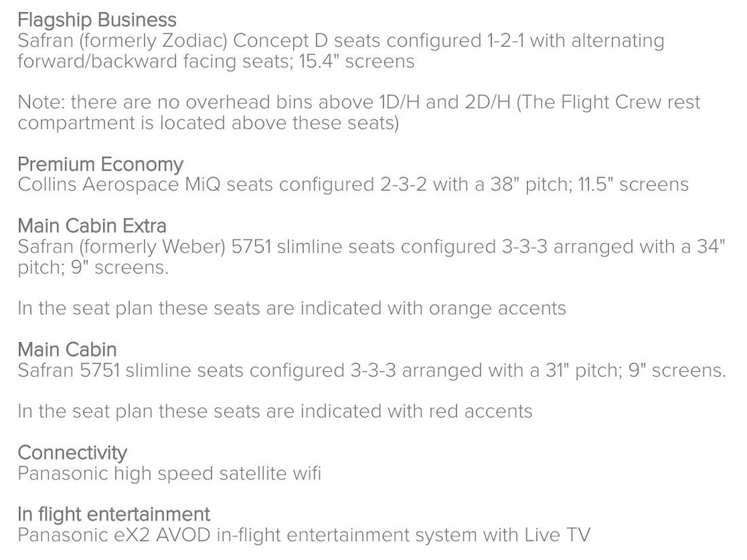Click the Safran (formerly Weber) 5751 description
The height and width of the screenshot is (560, 747).
[x=371, y=257]
